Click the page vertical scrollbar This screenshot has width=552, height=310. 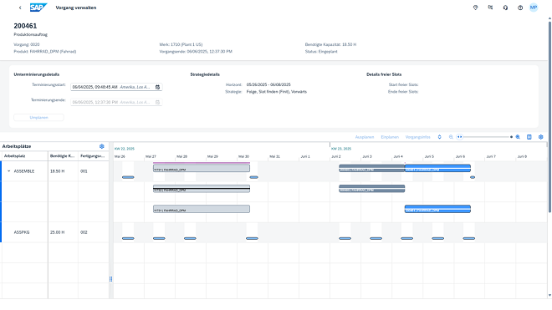pos(549,117)
